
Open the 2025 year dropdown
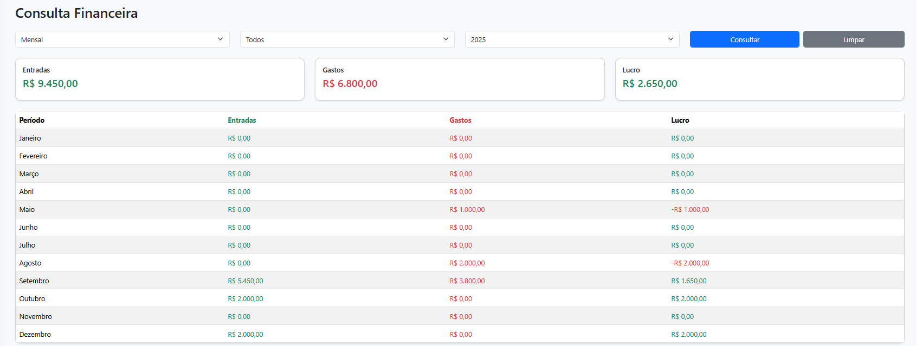(572, 39)
